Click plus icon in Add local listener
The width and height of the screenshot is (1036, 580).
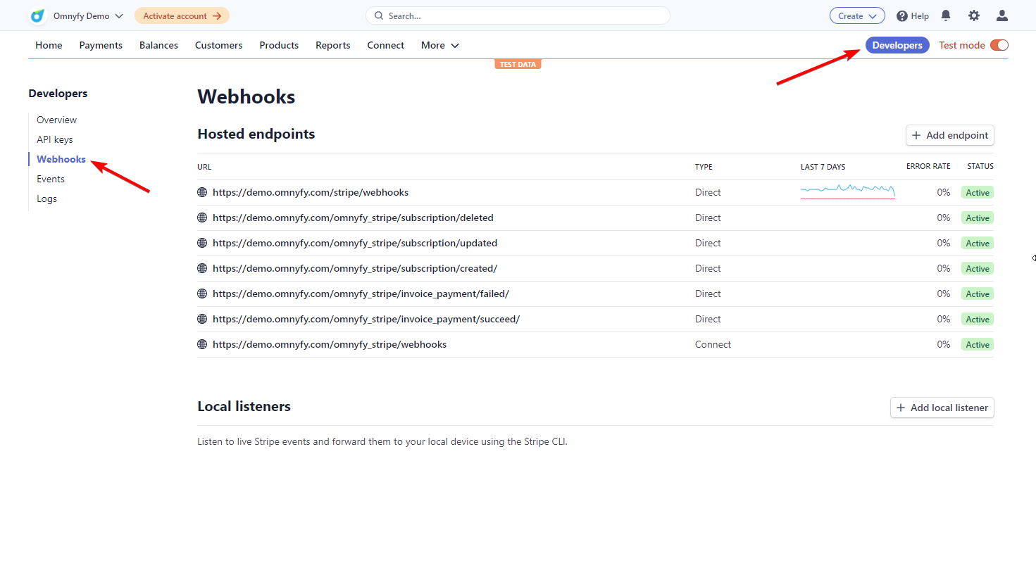point(901,408)
